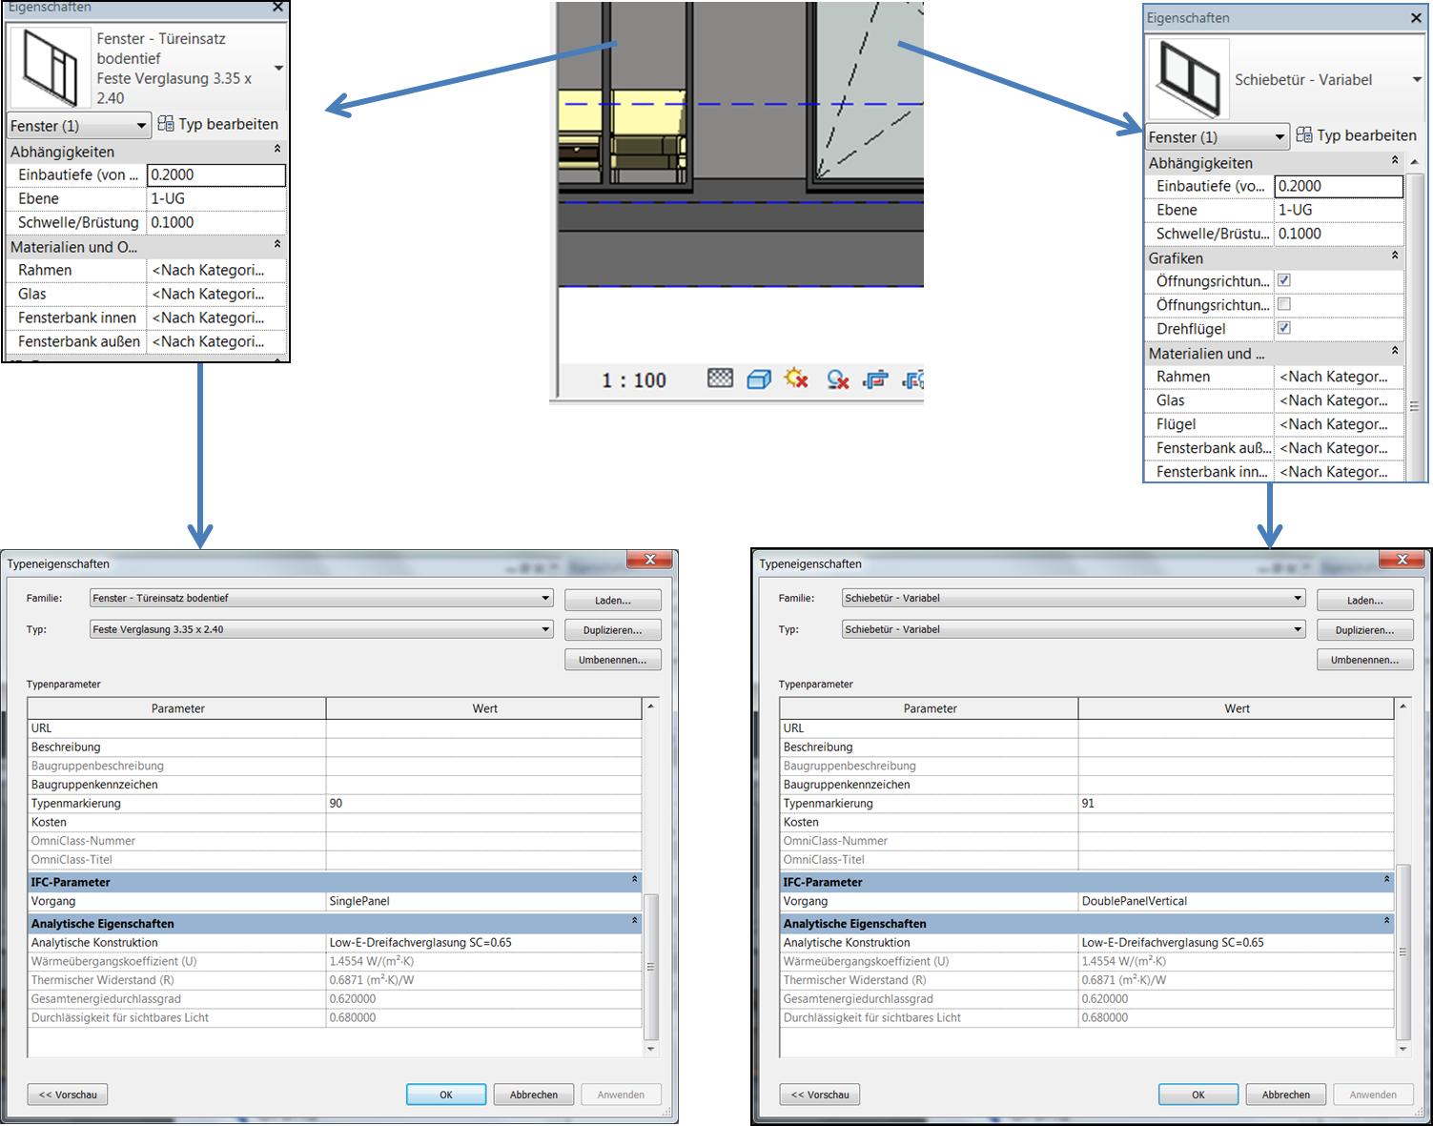Click Laden... in Türeinsatz bodentief dialog
1433x1126 pixels.
click(x=613, y=600)
